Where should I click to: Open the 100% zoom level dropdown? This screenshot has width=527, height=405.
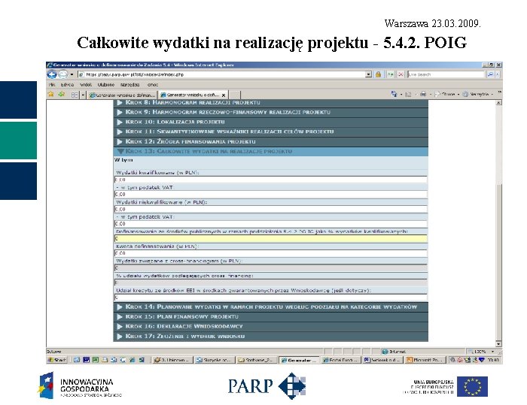(x=492, y=352)
